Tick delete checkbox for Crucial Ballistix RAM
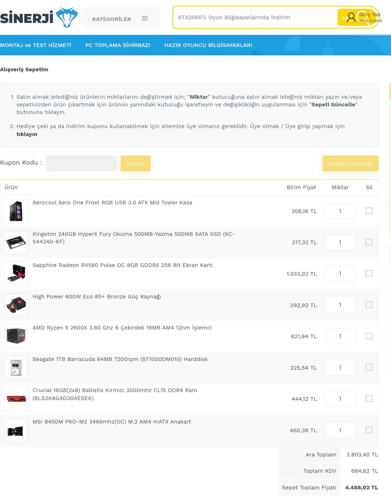Viewport: 391px width, 498px height. [369, 399]
